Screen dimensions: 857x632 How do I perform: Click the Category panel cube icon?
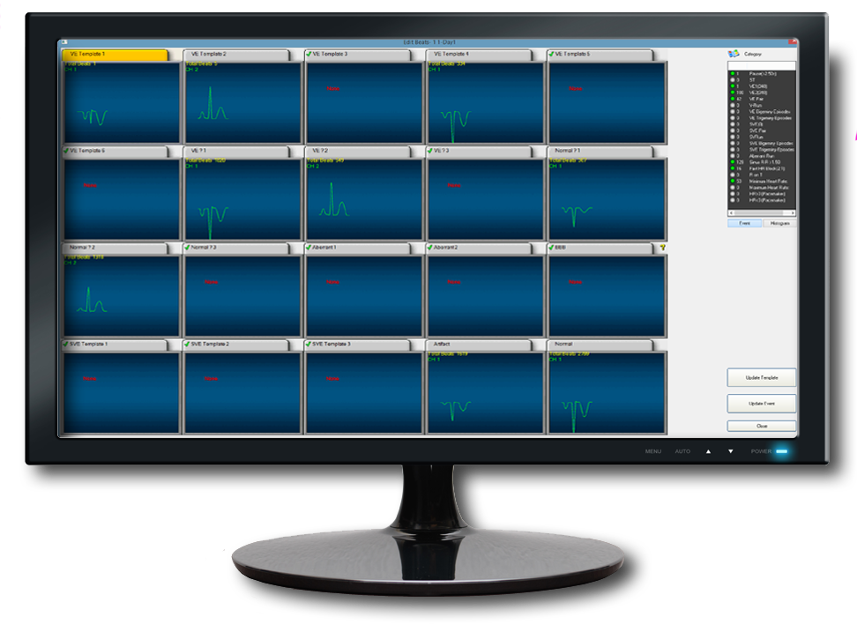pos(734,55)
